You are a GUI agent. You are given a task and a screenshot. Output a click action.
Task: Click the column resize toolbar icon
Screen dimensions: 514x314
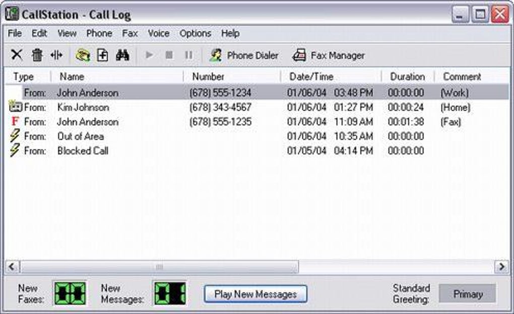[56, 55]
